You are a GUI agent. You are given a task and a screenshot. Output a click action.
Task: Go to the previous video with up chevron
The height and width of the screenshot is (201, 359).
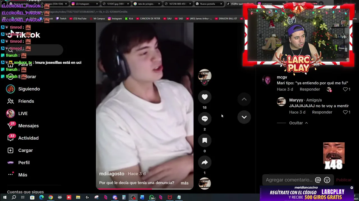pyautogui.click(x=244, y=99)
